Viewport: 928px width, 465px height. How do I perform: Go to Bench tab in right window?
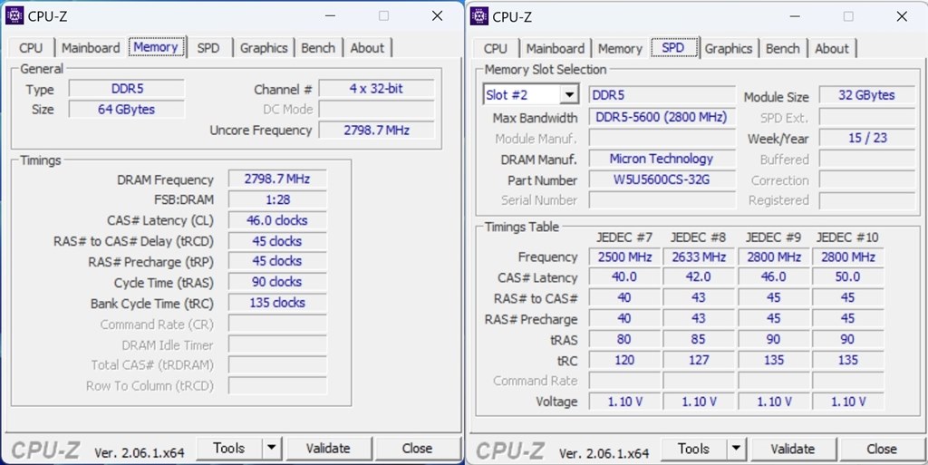pyautogui.click(x=782, y=49)
